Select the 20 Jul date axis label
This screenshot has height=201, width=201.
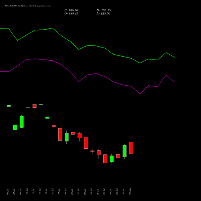(x=66, y=192)
